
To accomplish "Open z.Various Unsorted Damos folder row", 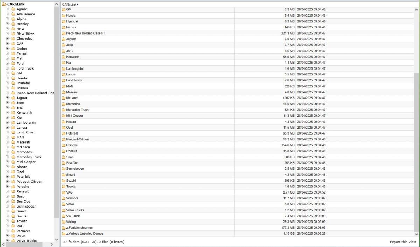I will point(237,234).
